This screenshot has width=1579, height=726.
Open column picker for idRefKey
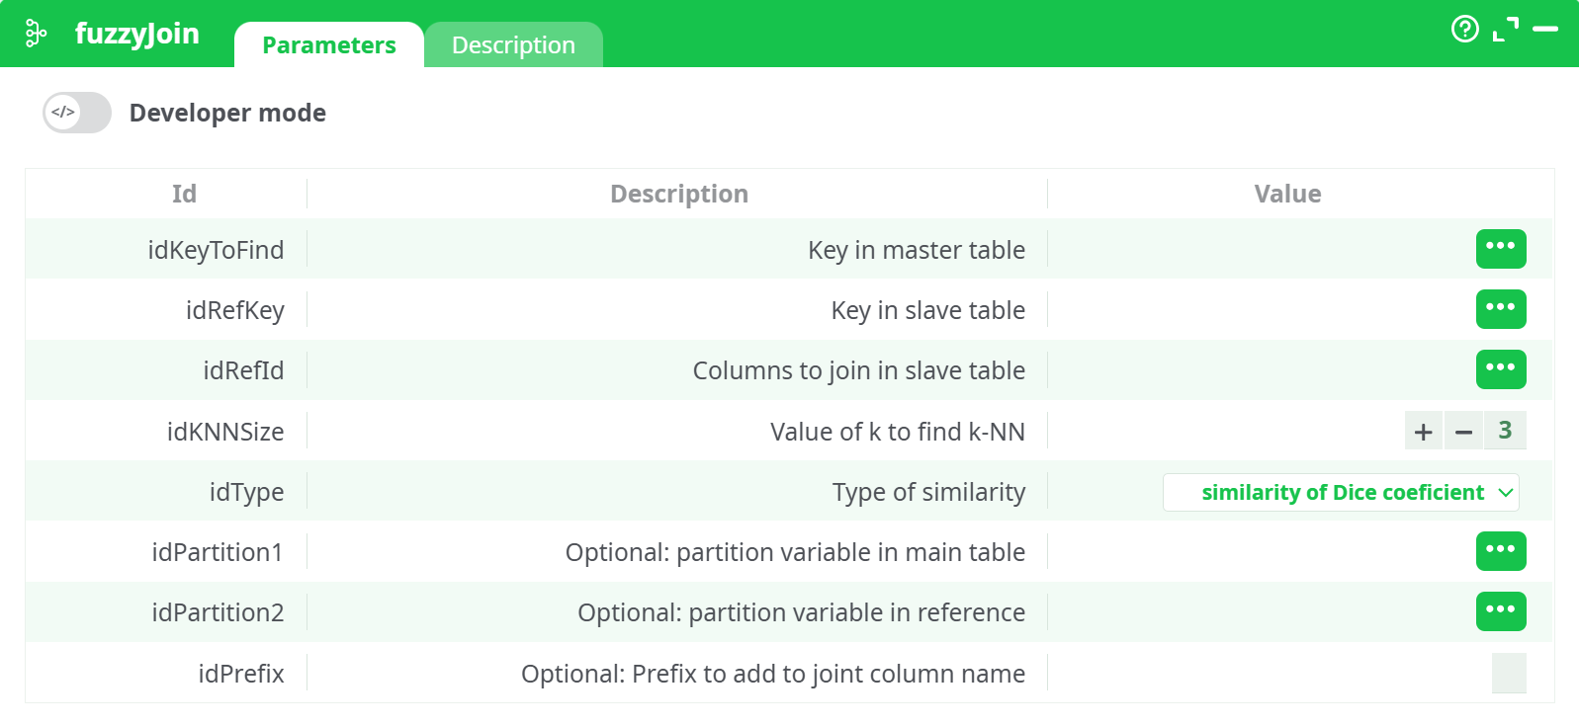1500,309
